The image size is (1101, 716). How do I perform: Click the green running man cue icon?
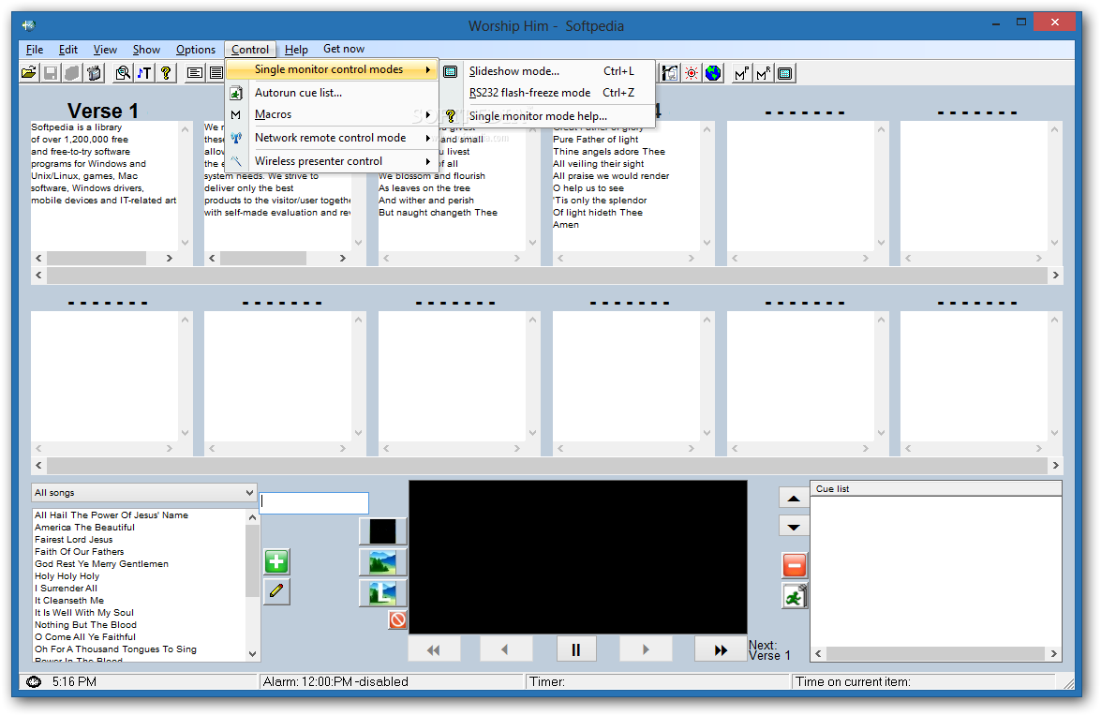click(795, 596)
